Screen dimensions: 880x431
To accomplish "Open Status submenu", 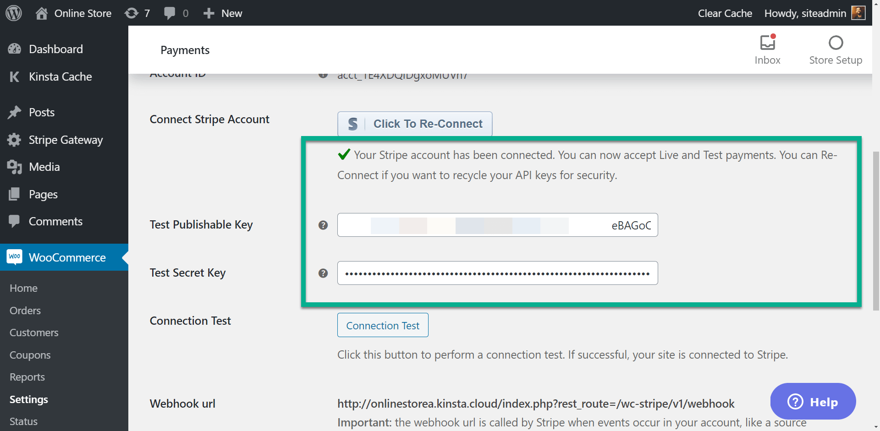I will click(x=24, y=421).
